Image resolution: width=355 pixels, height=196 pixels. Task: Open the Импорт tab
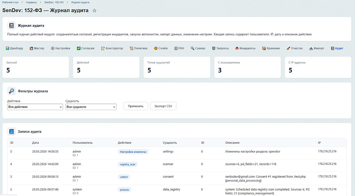[317, 48]
